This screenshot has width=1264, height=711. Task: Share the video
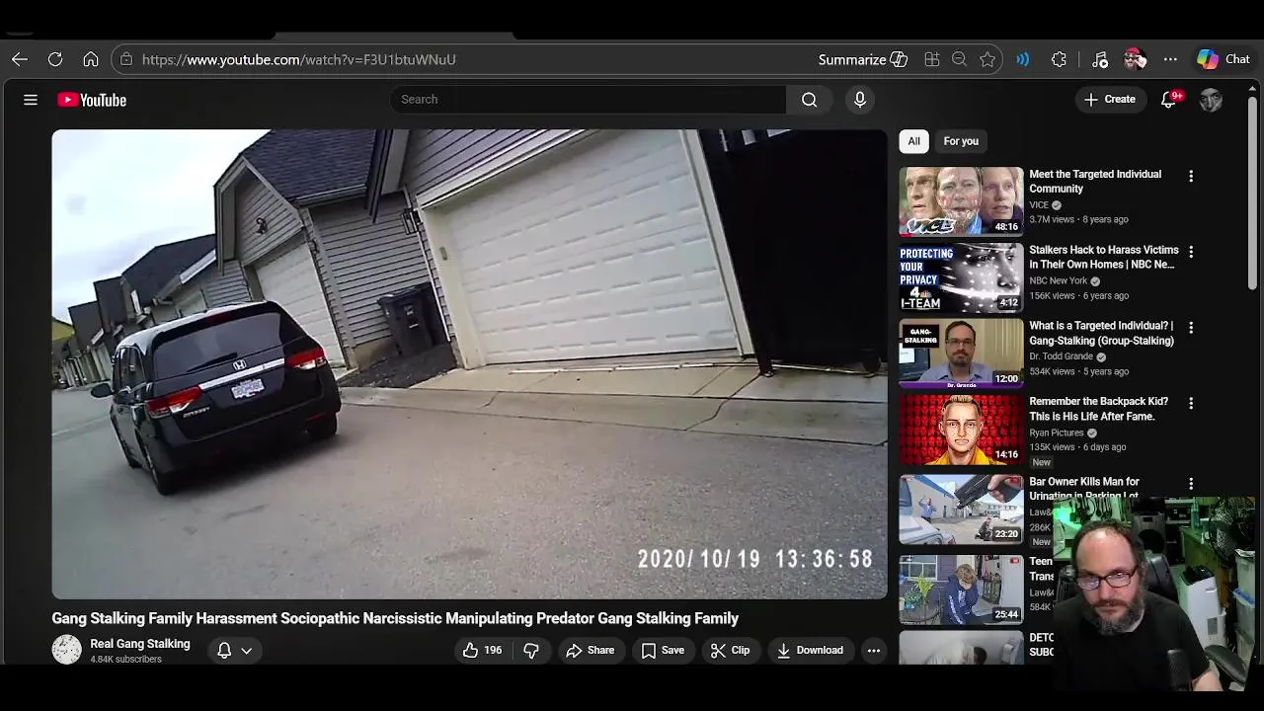tap(591, 650)
